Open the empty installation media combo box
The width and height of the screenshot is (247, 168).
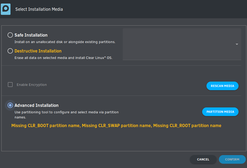[182, 44]
